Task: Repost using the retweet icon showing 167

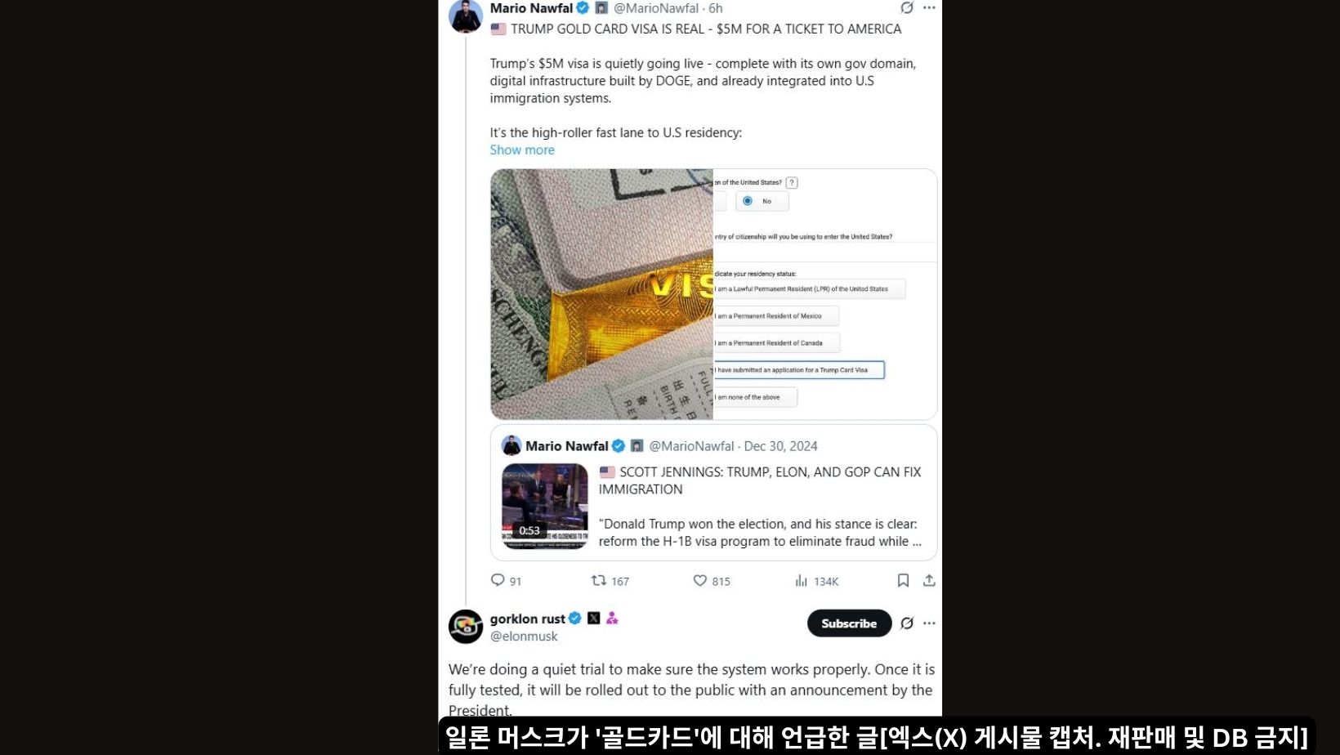Action: [599, 580]
